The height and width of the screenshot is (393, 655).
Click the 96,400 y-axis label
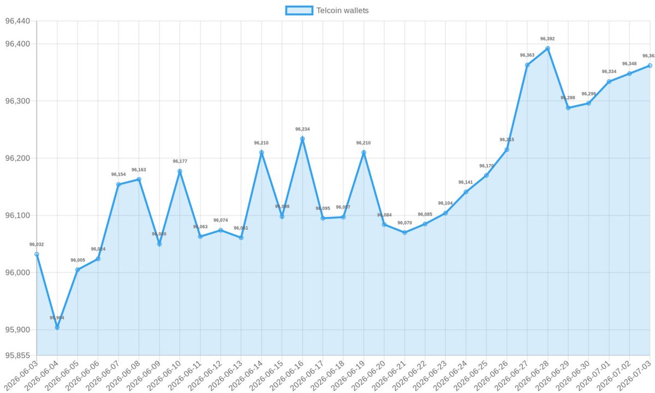point(17,44)
